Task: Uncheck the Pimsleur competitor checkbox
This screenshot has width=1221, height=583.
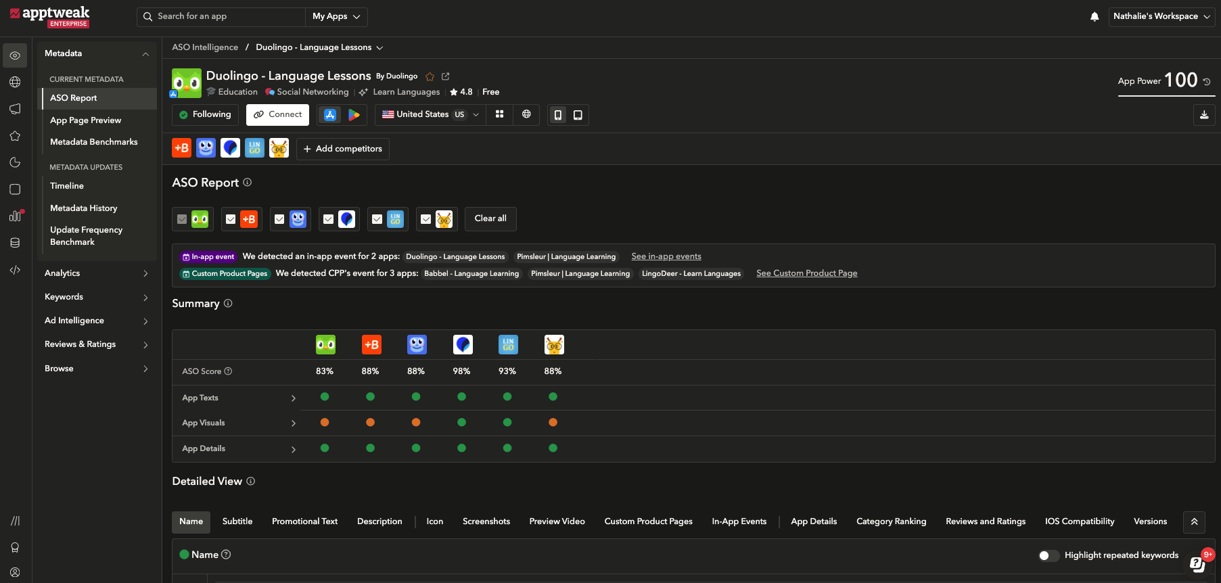Action: [x=328, y=219]
